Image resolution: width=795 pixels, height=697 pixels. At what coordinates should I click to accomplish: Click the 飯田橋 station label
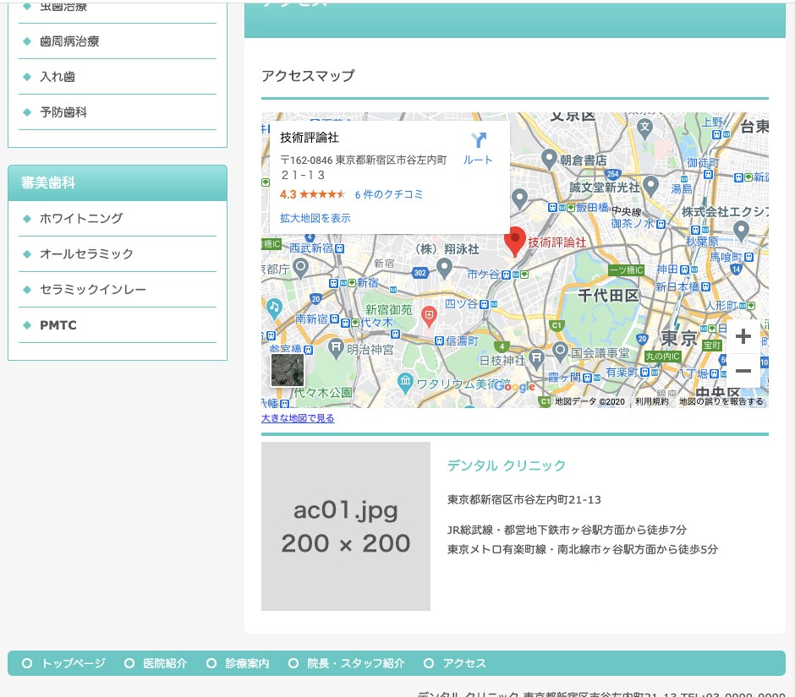point(592,207)
